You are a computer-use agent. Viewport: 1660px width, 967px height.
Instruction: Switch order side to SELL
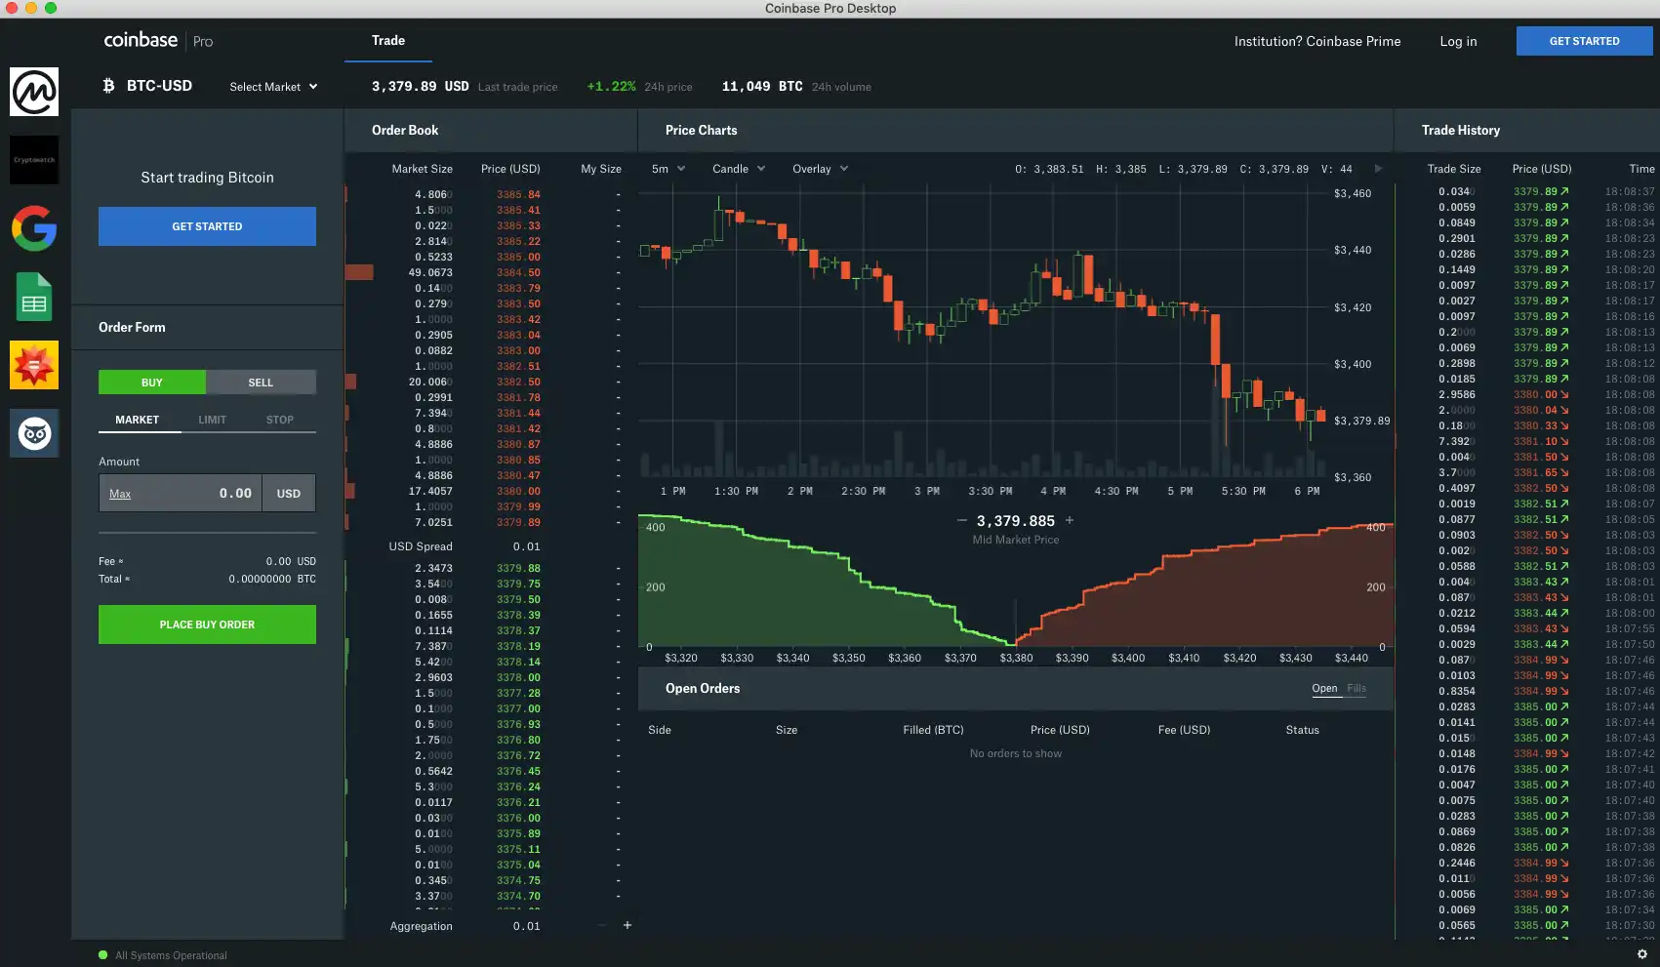pyautogui.click(x=261, y=383)
